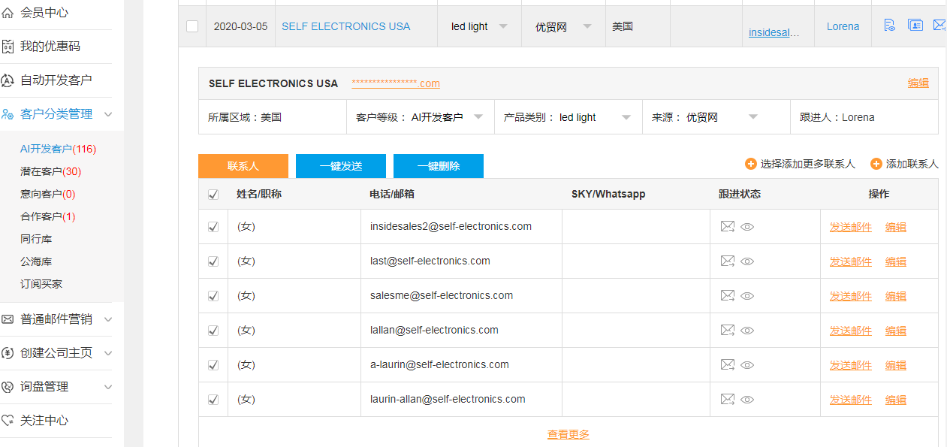Uncheck the a-laurin@self-electronics.com contact checkbox

(x=213, y=365)
